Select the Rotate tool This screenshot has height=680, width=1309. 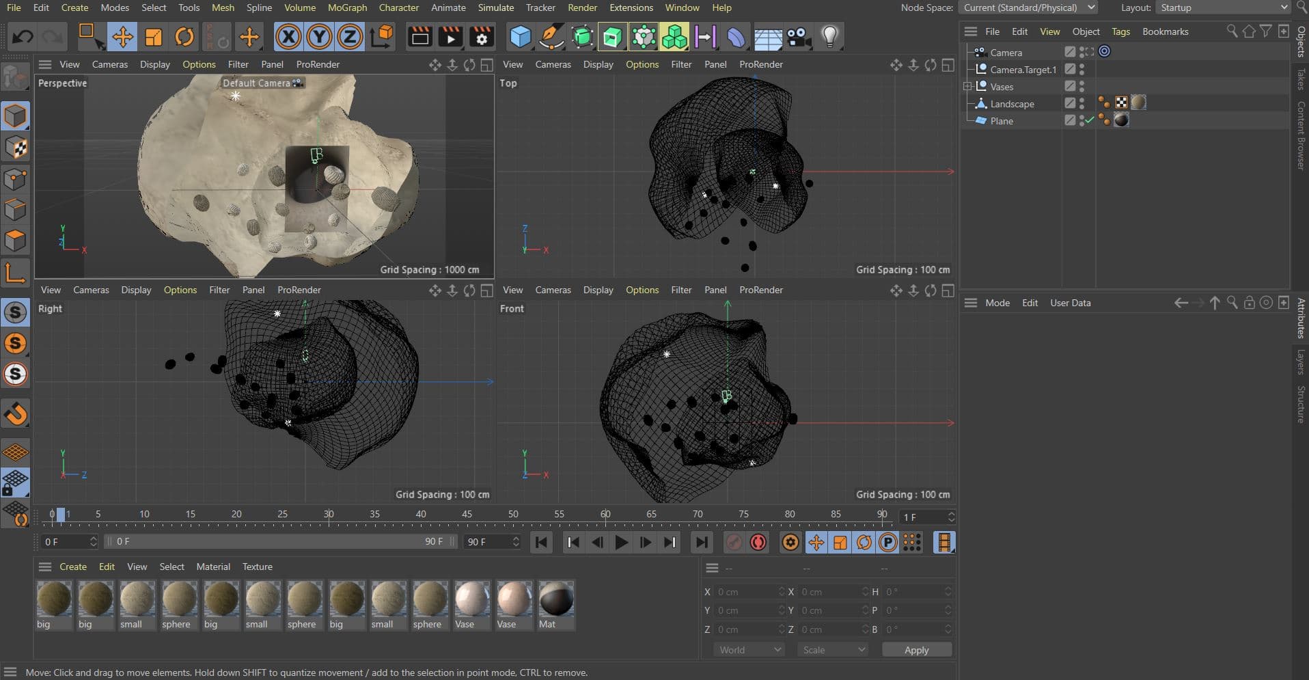pyautogui.click(x=184, y=36)
